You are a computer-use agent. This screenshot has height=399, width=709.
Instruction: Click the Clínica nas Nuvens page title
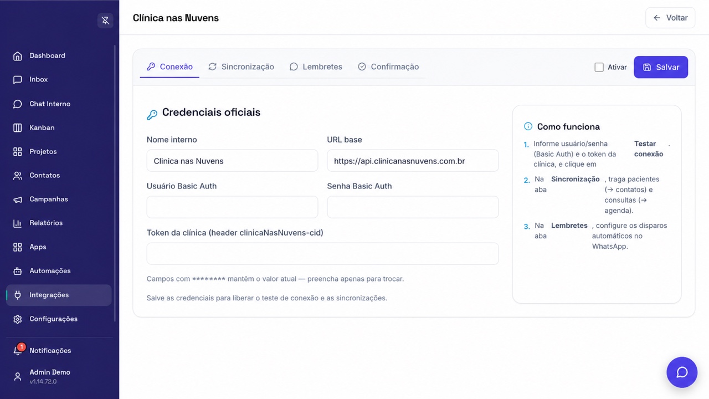(x=176, y=18)
